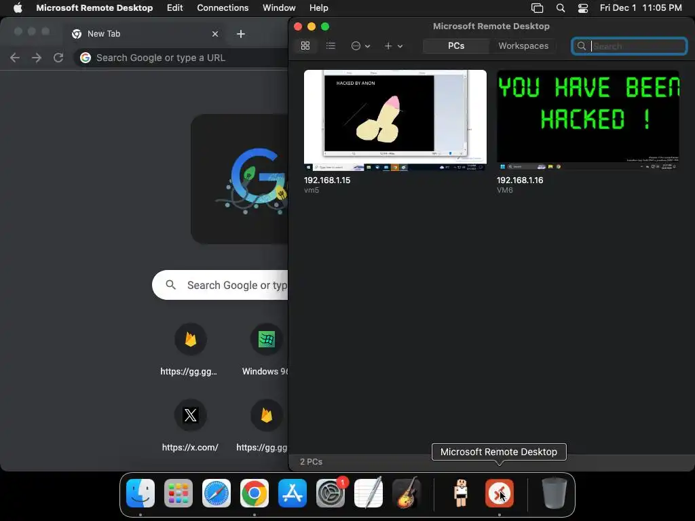Screen dimensions: 695x521
Task: Open Finder from the Dock
Action: [x=140, y=493]
